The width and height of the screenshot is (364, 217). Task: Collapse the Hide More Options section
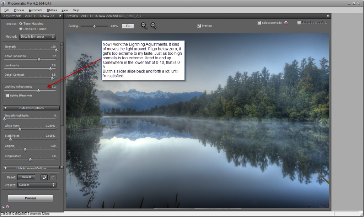tap(31, 108)
